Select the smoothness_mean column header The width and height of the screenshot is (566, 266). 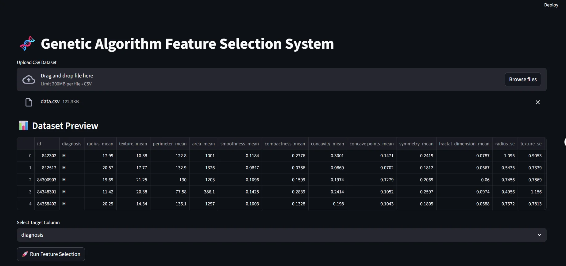coord(240,144)
